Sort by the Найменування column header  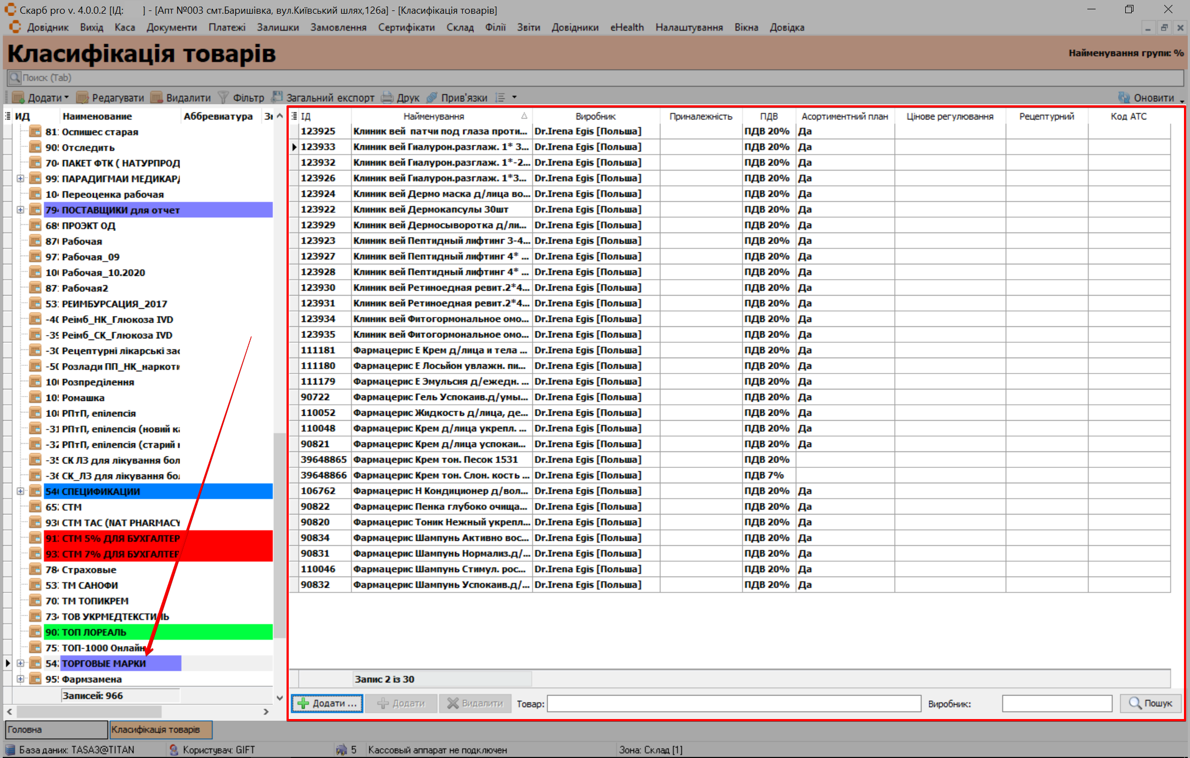point(434,116)
